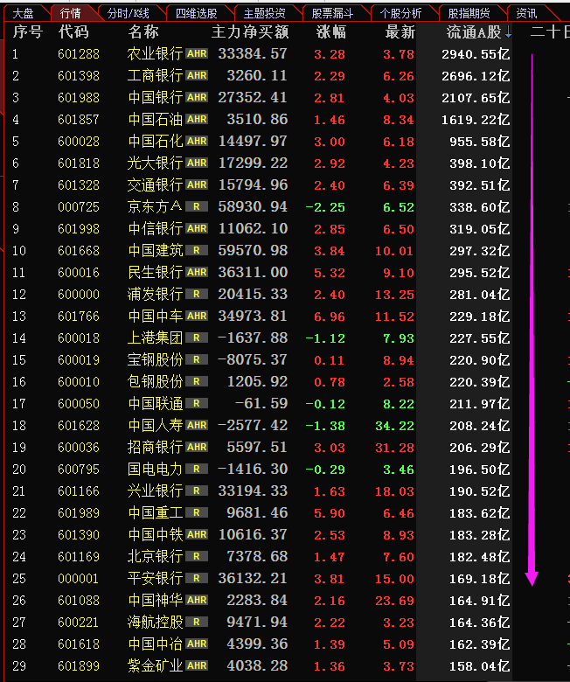The width and height of the screenshot is (570, 682).
Task: Click the R badge next to 上港集团
Action: pyautogui.click(x=197, y=338)
